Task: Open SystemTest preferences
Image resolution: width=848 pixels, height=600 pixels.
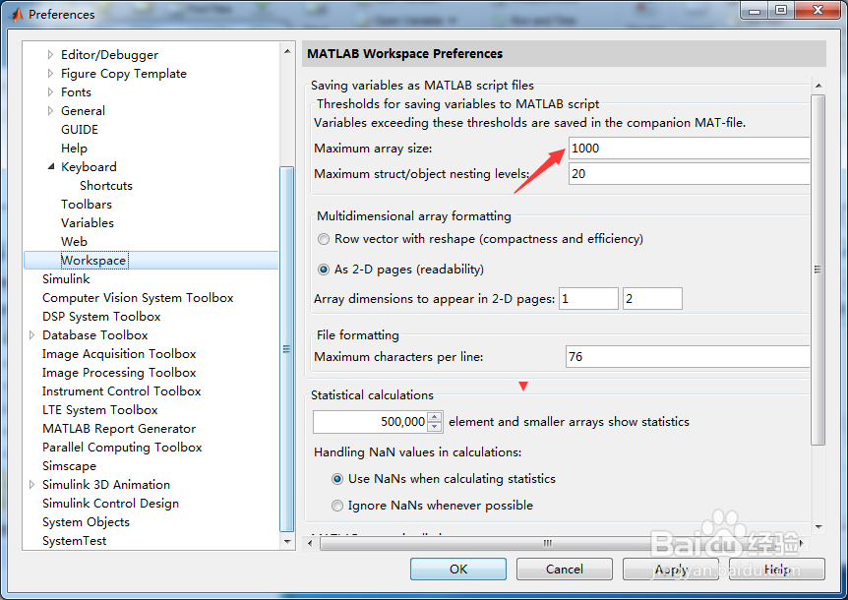Action: click(x=75, y=541)
